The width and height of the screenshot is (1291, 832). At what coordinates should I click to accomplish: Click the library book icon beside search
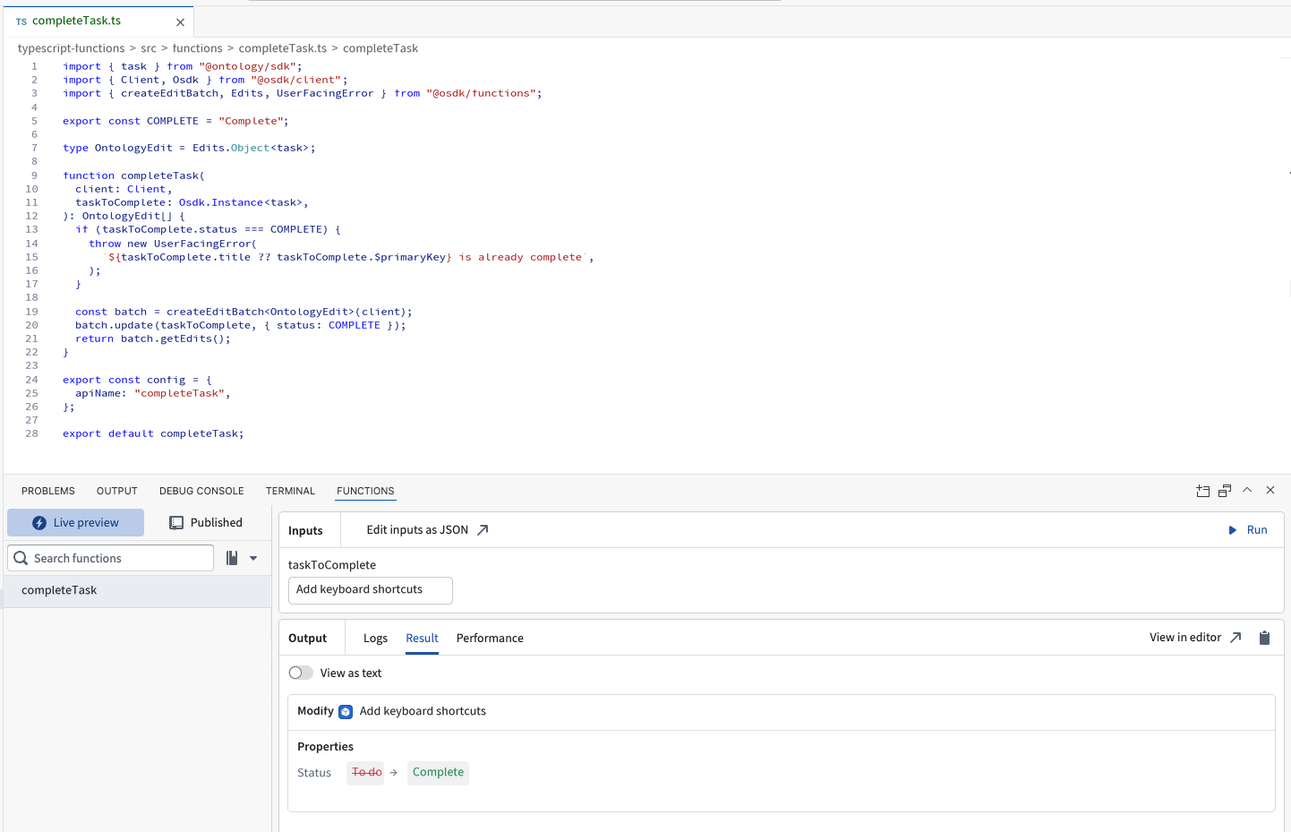click(x=232, y=558)
